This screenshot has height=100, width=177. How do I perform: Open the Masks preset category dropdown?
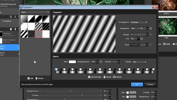point(35,12)
